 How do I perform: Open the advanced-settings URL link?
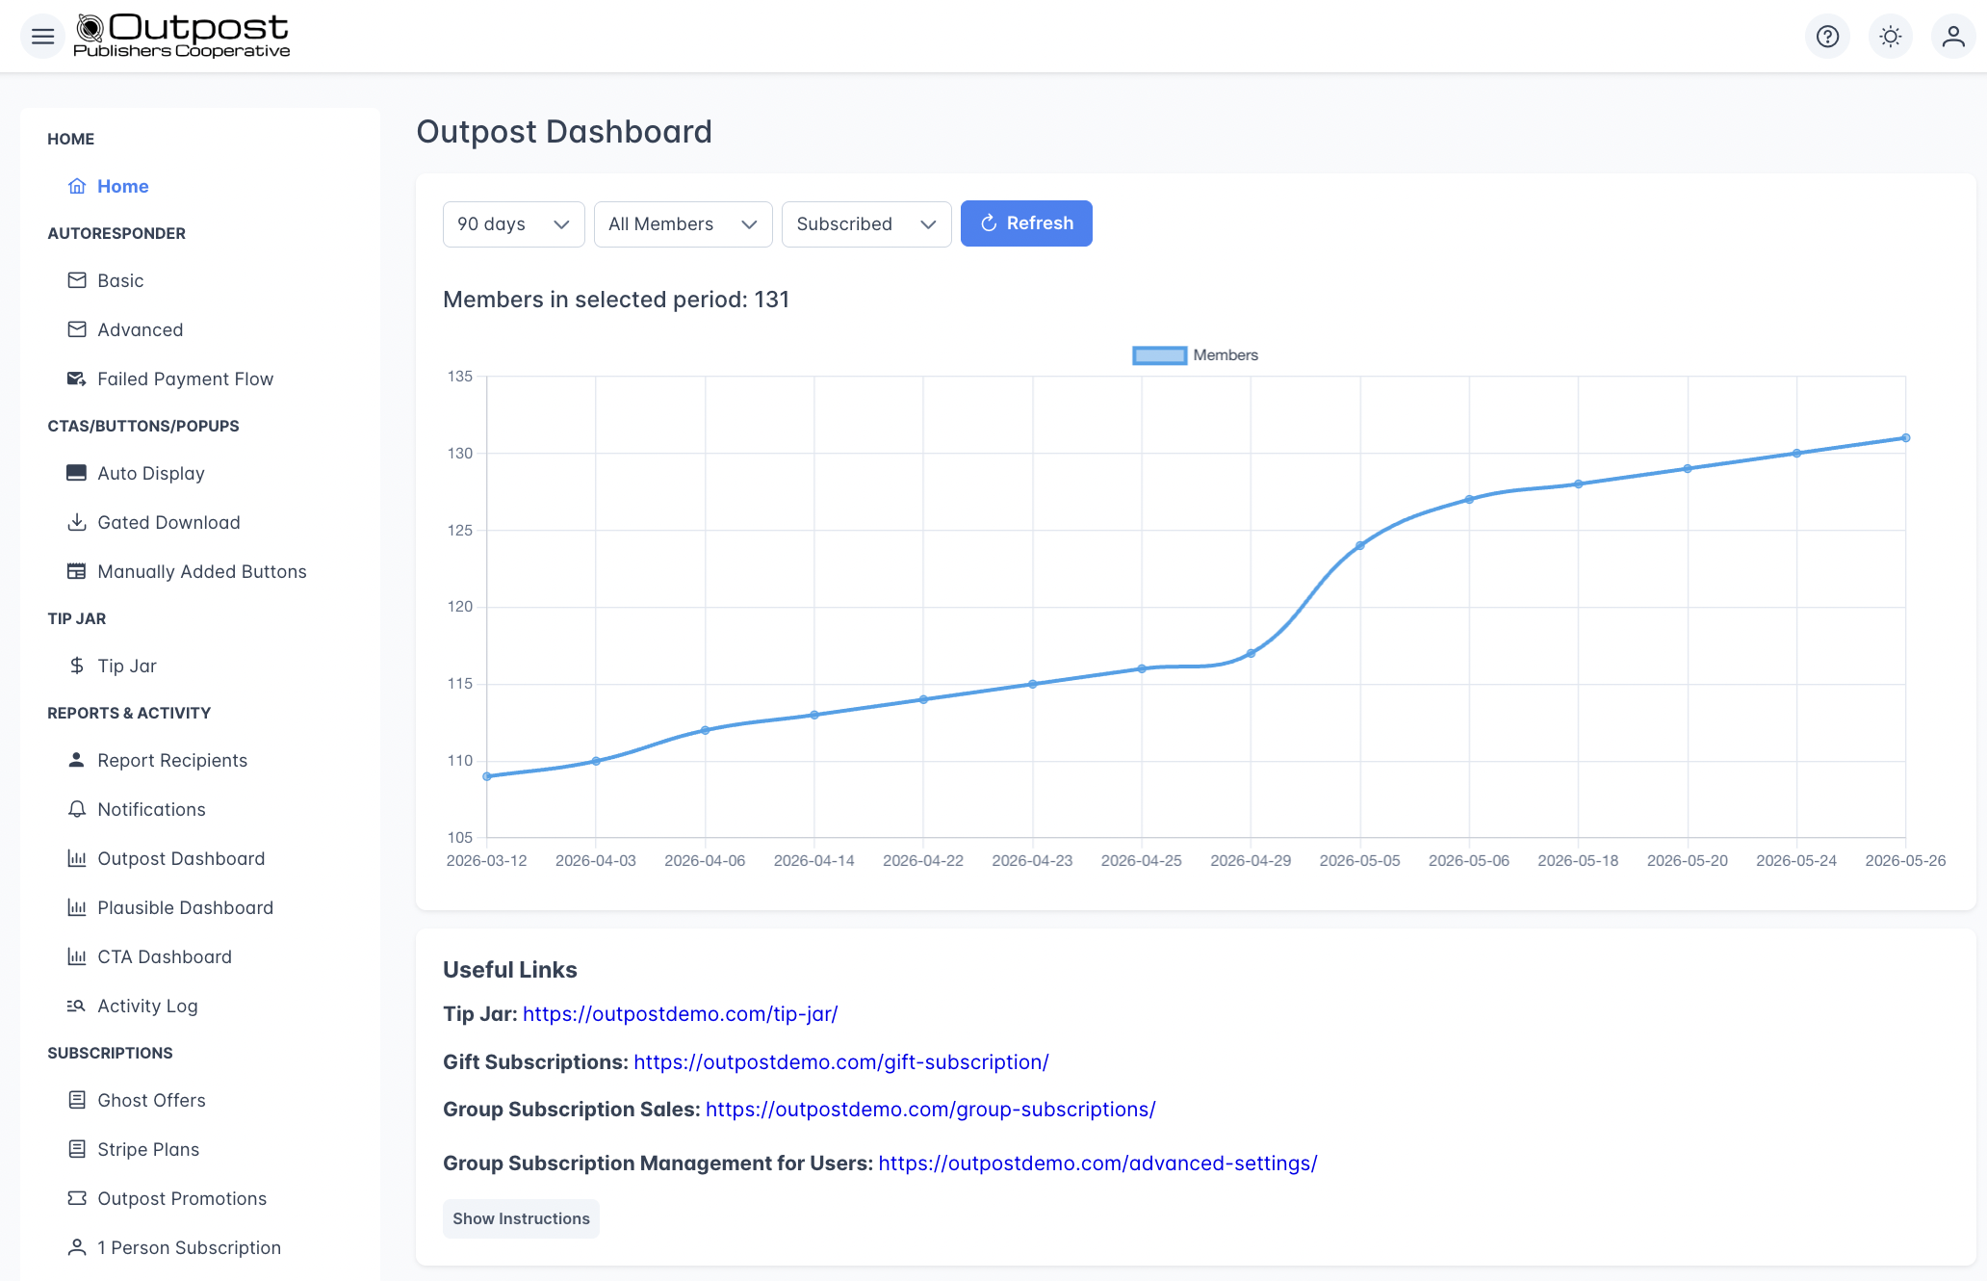pyautogui.click(x=1097, y=1163)
